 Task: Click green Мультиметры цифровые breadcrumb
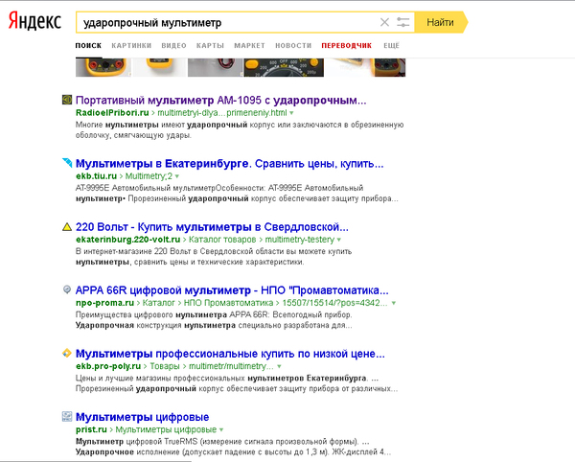tap(166, 429)
